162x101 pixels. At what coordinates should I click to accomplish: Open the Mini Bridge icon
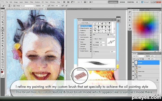pos(68,2)
